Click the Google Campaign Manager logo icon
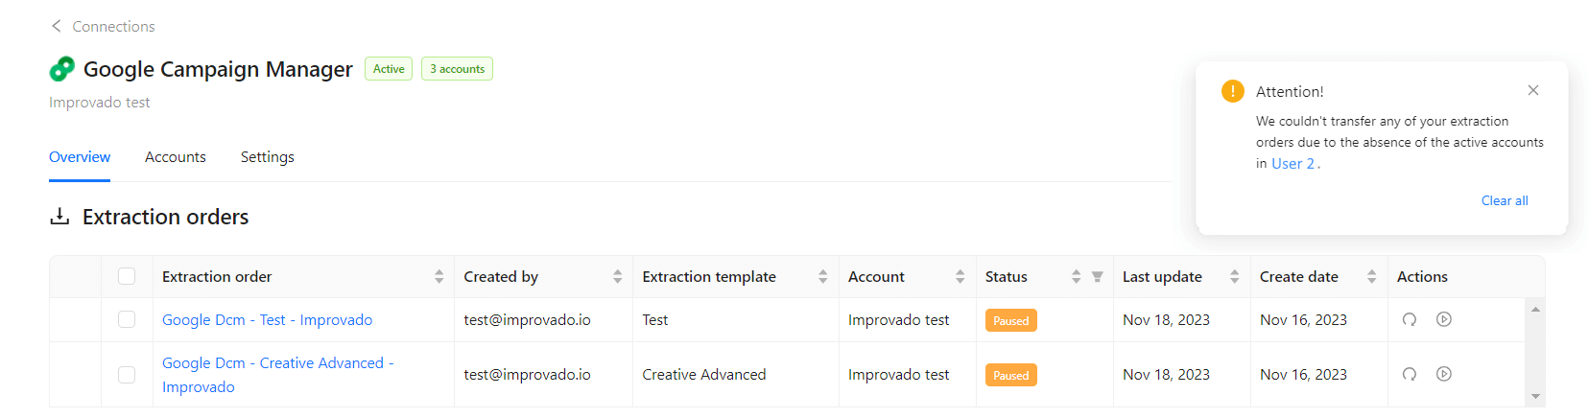Viewport: 1589px width, 418px height. [61, 69]
